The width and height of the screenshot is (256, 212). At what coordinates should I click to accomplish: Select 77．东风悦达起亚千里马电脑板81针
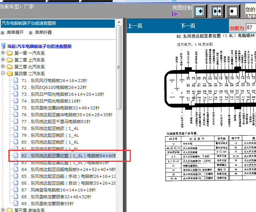click(56, 122)
